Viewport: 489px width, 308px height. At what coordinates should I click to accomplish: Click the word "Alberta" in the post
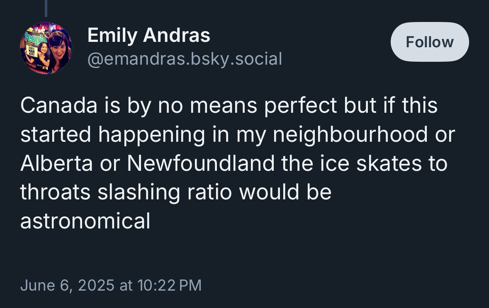tap(56, 163)
